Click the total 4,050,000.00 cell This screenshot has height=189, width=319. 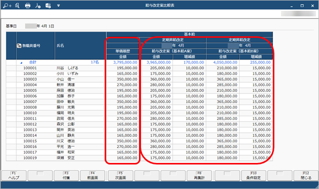pos(225,62)
